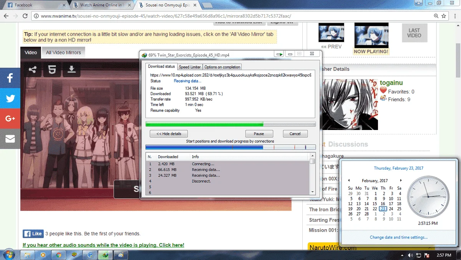Select February 14 in the calendar
The image size is (461, 260).
pyautogui.click(x=366, y=204)
